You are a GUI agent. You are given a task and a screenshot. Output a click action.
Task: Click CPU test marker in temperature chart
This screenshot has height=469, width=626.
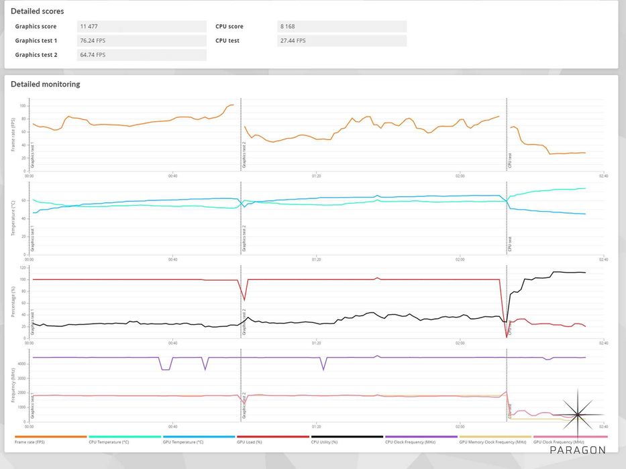coord(510,244)
